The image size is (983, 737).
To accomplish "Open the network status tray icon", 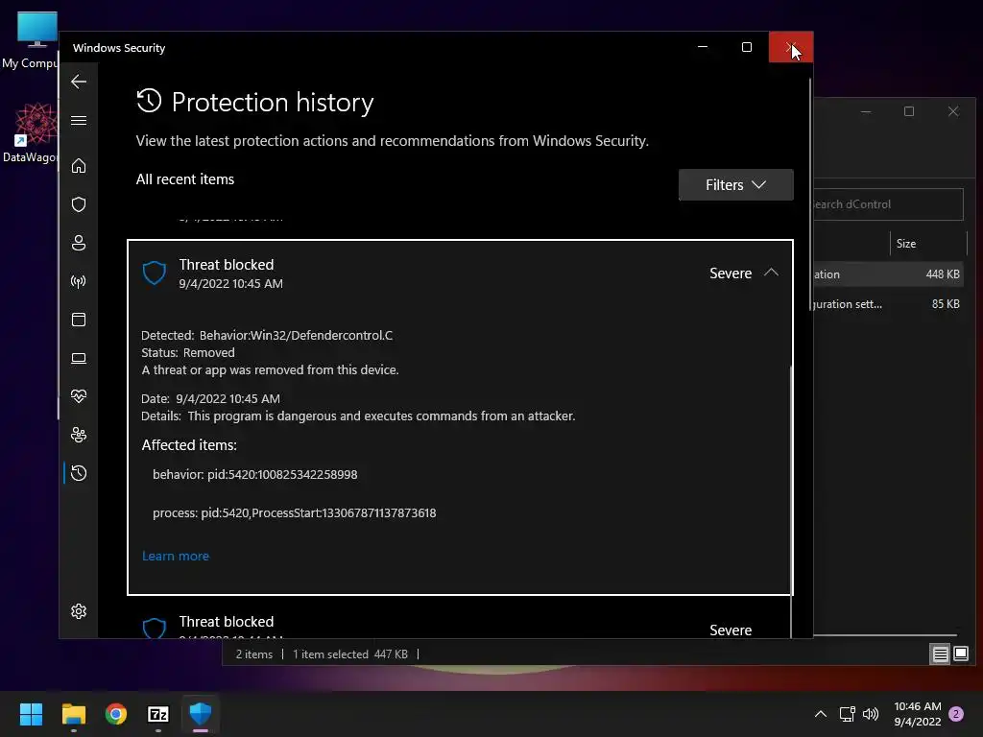I will pyautogui.click(x=847, y=714).
